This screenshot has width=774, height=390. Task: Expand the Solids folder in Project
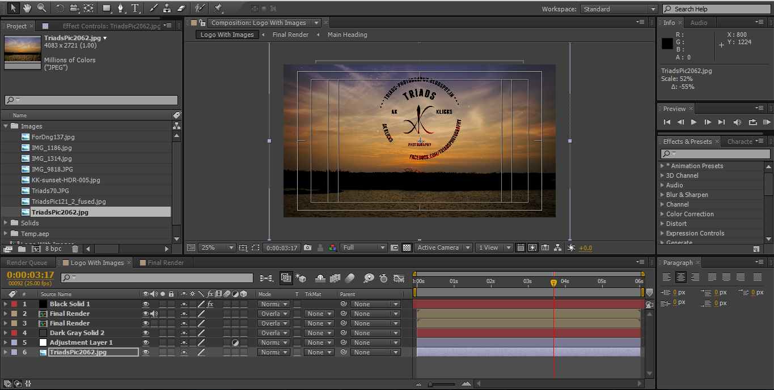6,223
